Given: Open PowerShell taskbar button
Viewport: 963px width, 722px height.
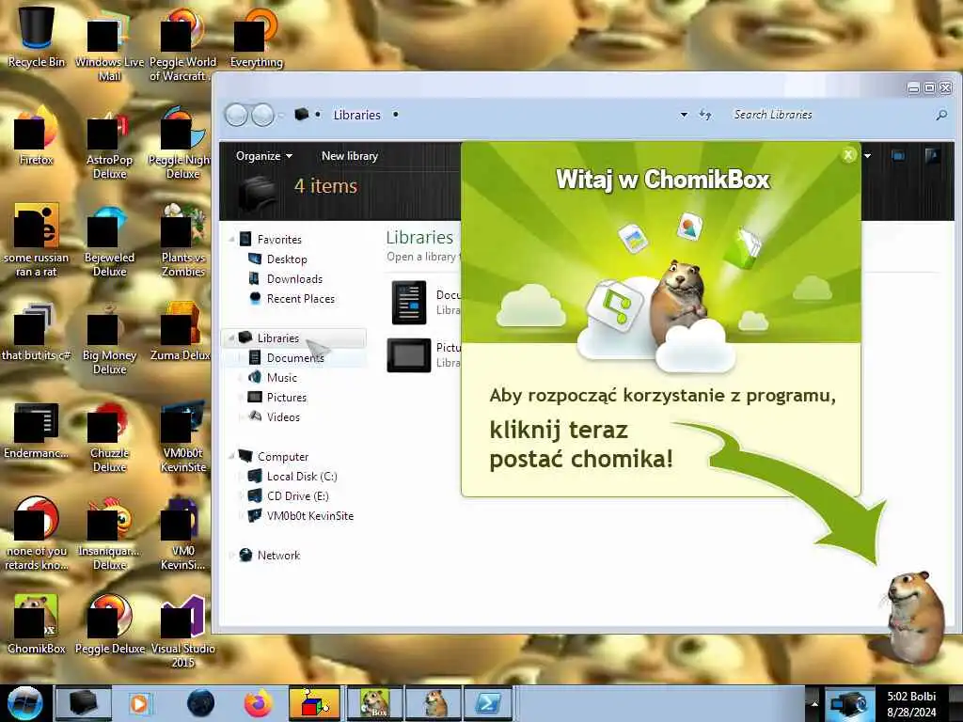Looking at the screenshot, I should pos(488,703).
